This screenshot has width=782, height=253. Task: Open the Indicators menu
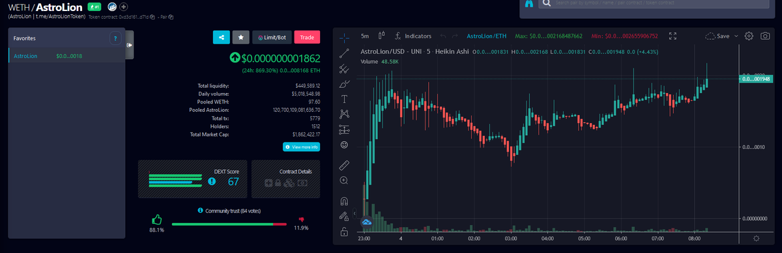click(x=413, y=36)
